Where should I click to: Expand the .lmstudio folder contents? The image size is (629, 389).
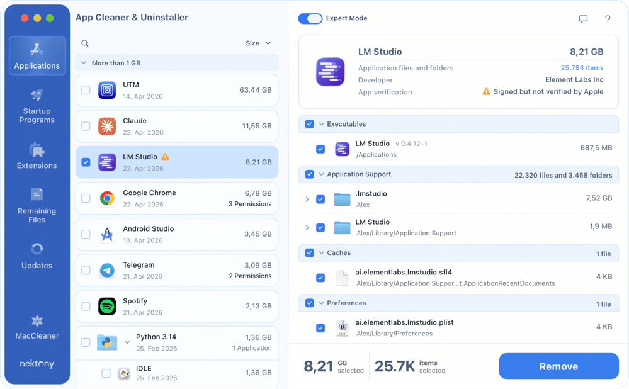tap(307, 199)
